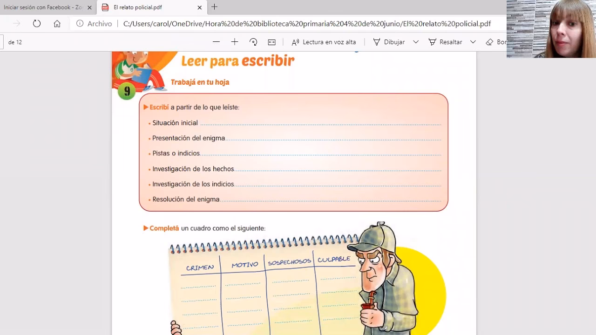
Task: Zoom out with the minus icon
Action: tap(216, 42)
